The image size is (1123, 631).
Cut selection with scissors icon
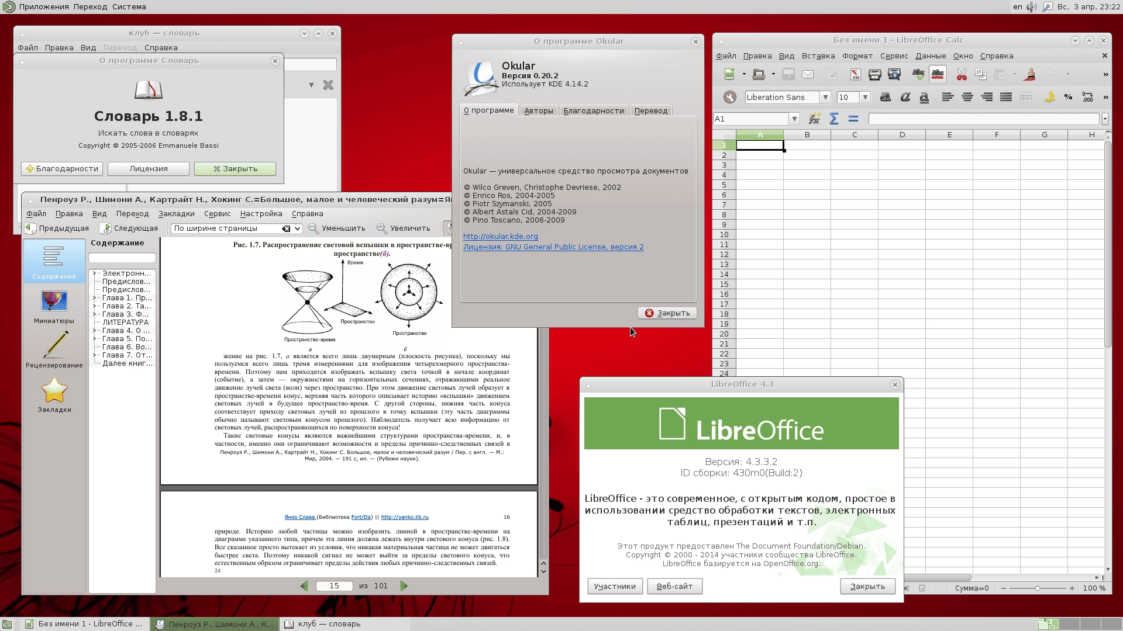(962, 74)
